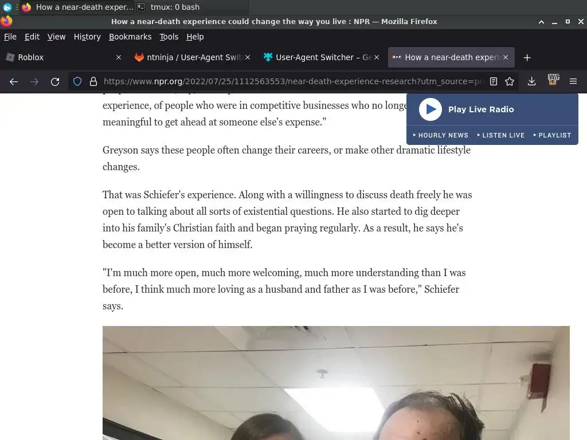The image size is (587, 440).
Task: Toggle reader view icon in address bar
Action: (494, 81)
